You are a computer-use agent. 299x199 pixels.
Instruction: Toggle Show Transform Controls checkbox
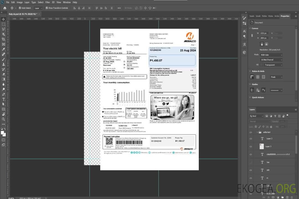click(x=47, y=8)
